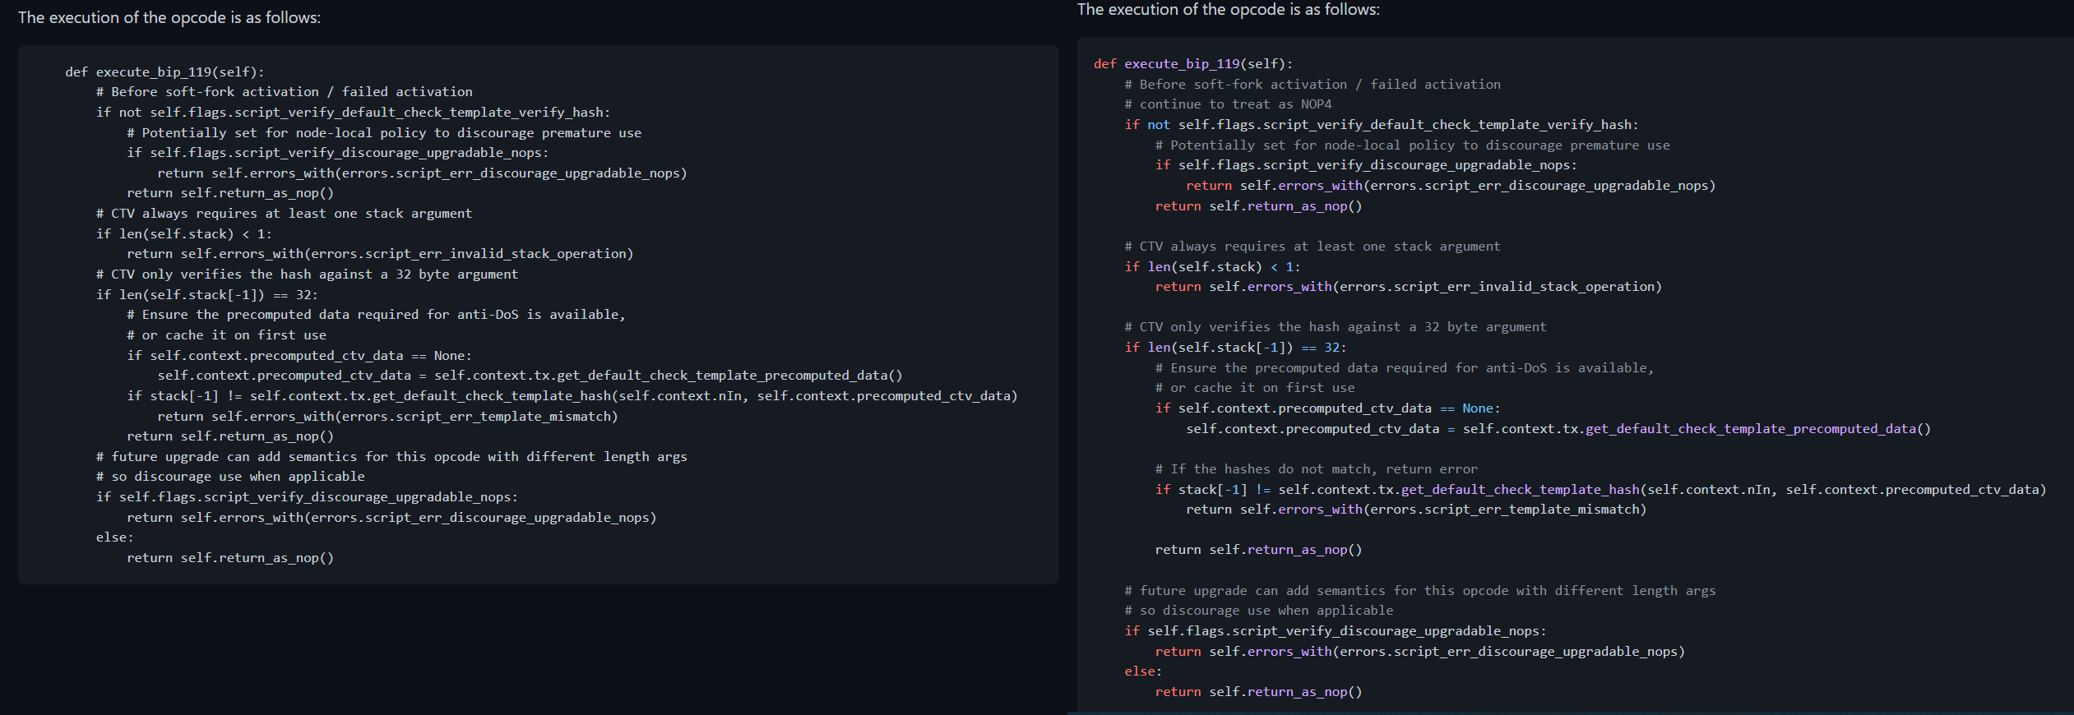
Task: Click "# or cache it on first use" in highlighted block
Action: (1255, 388)
